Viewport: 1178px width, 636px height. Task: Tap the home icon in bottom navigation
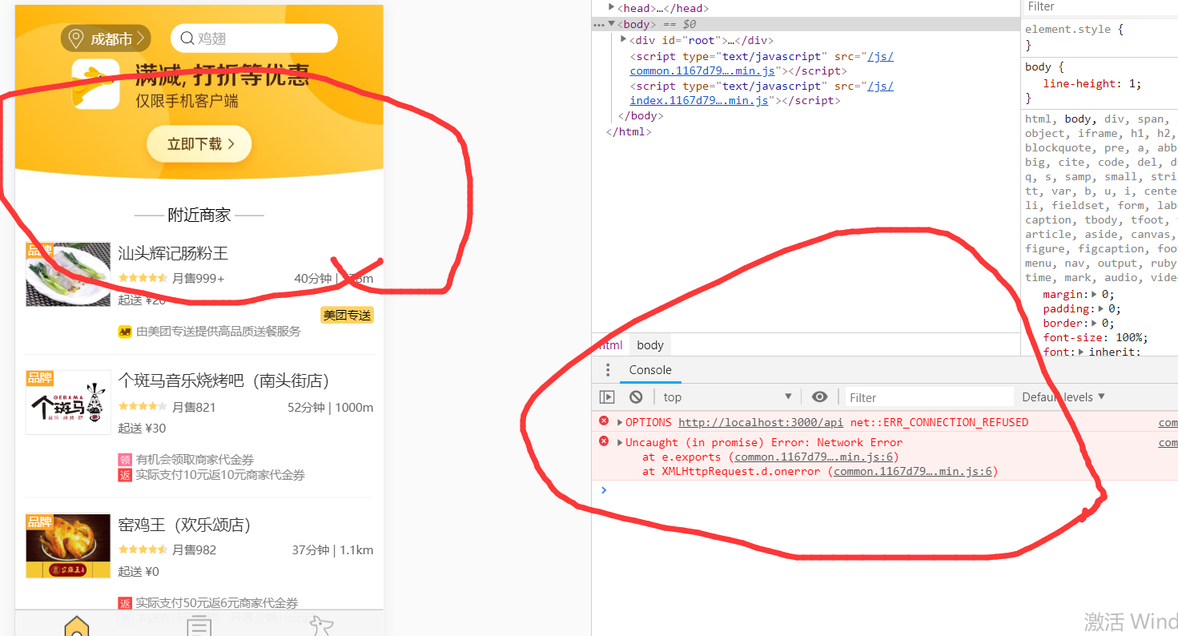(76, 626)
